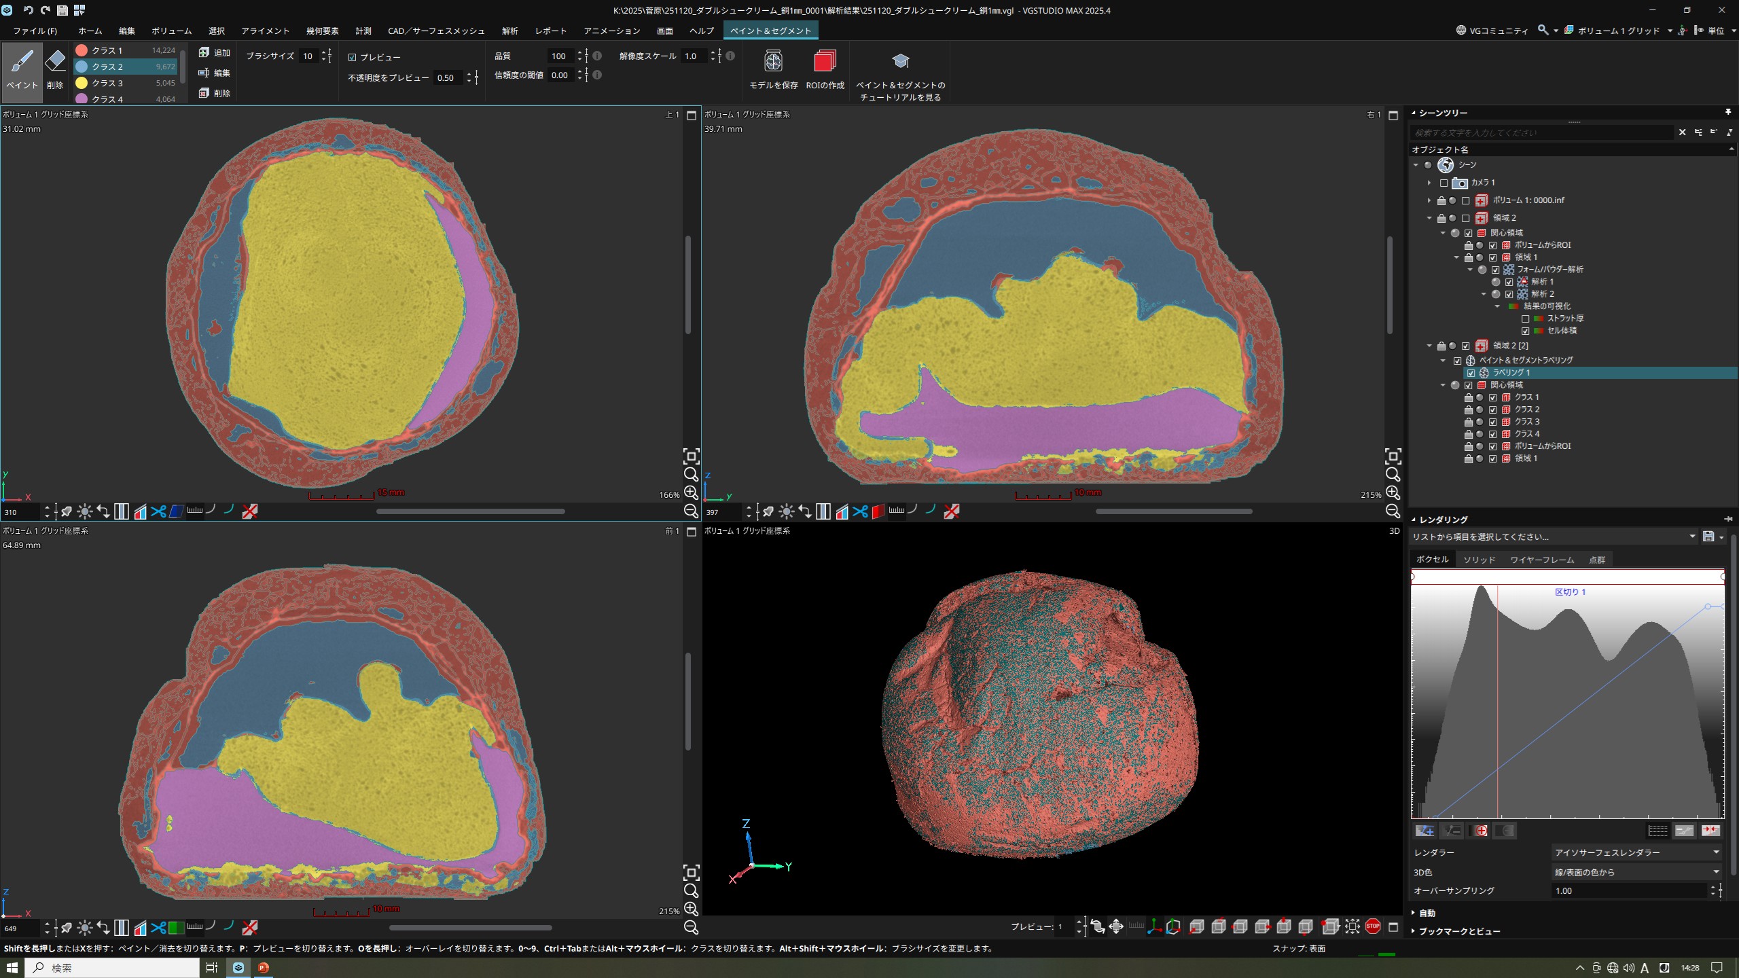Check the ストラット厚 checkbox

click(x=1525, y=319)
